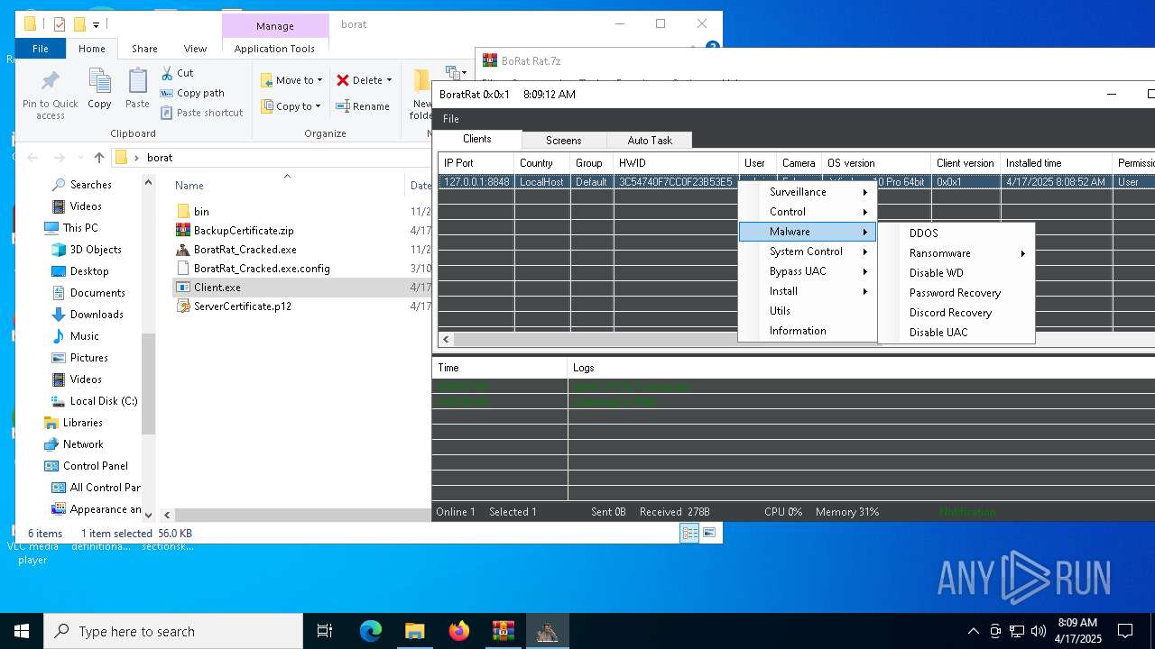Select DDOS from Malware submenu
The height and width of the screenshot is (649, 1155).
956,233
